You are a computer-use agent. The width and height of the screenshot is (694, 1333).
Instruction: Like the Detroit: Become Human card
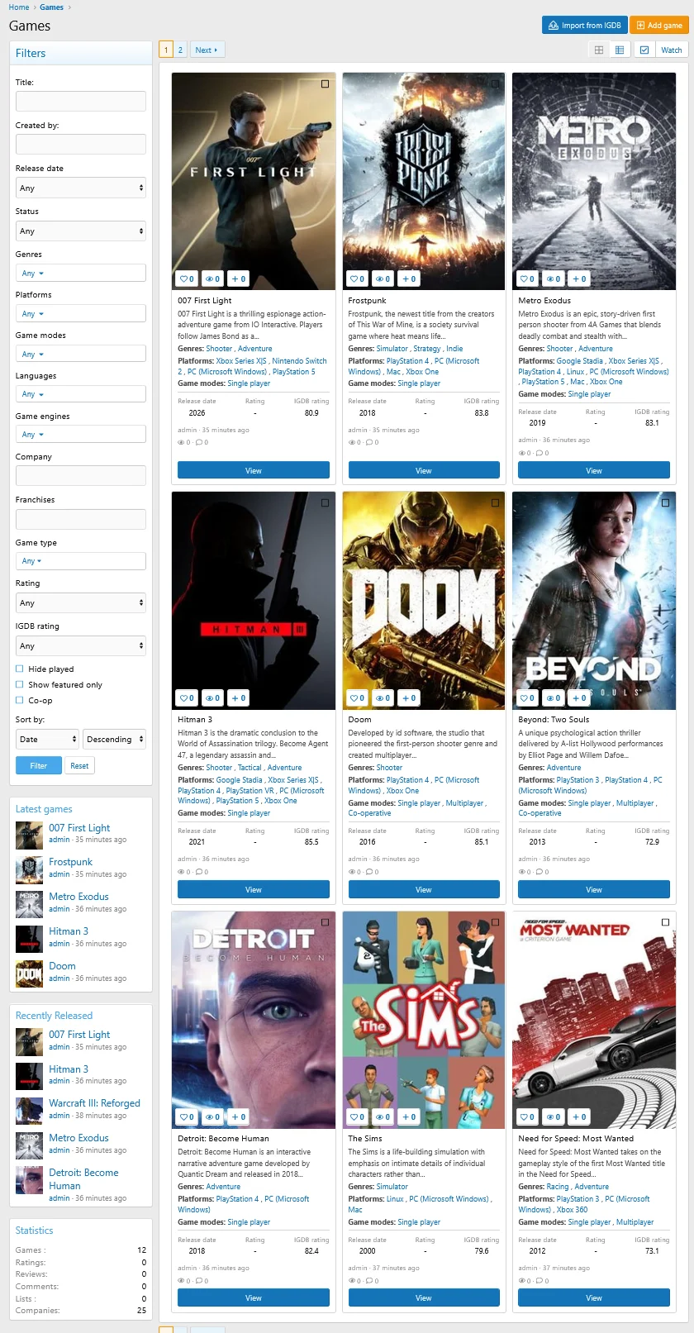coord(188,1116)
